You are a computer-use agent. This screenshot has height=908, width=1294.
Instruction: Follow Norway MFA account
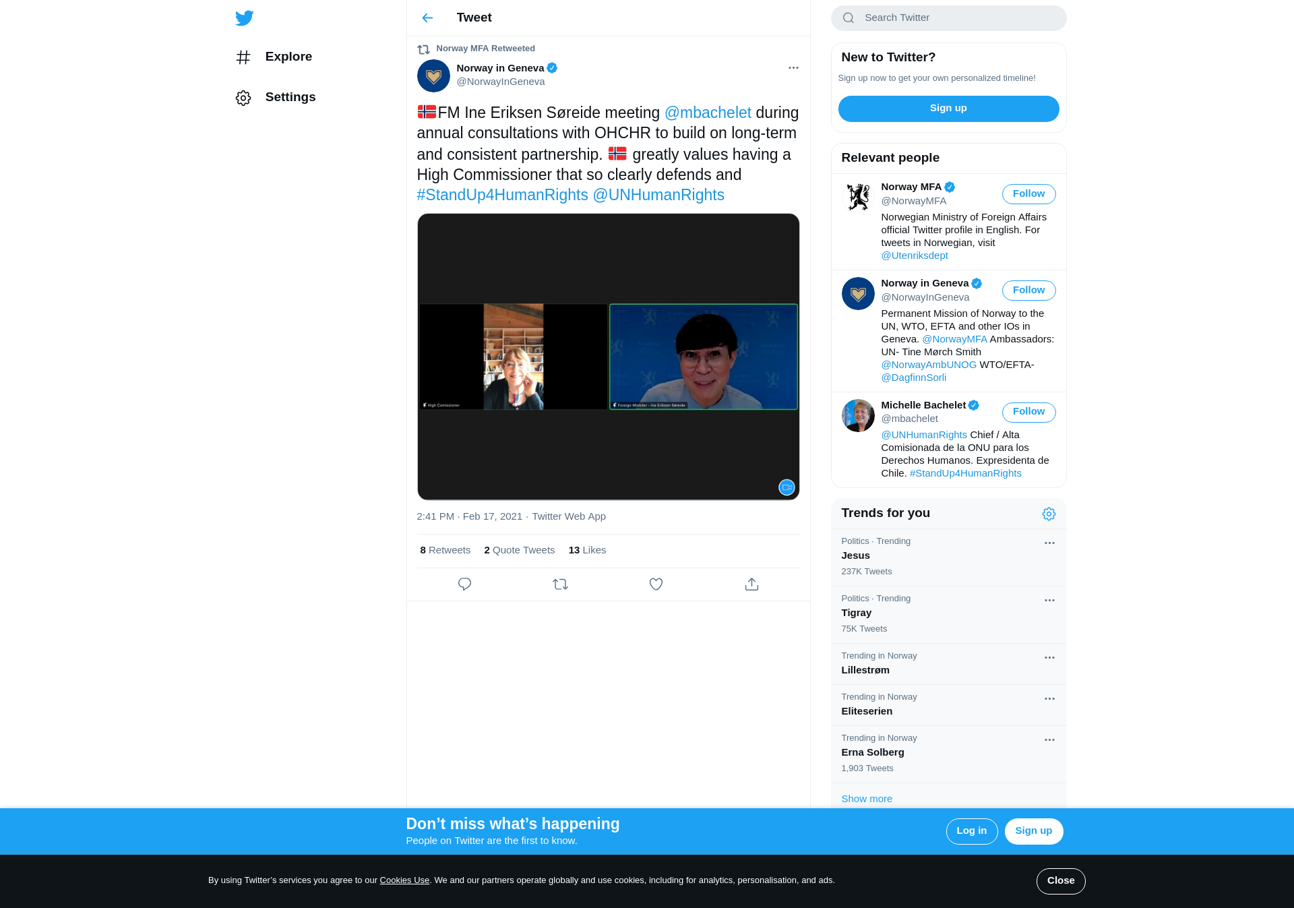click(x=1028, y=194)
